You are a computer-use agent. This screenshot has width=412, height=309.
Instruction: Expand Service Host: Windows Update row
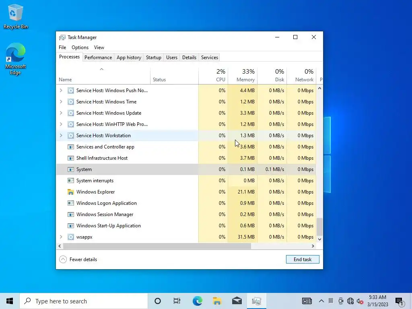[x=61, y=113]
